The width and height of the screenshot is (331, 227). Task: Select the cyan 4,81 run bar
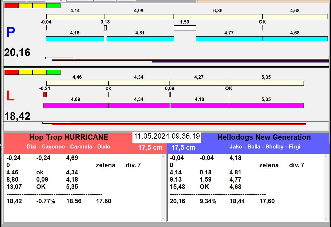click(x=140, y=39)
